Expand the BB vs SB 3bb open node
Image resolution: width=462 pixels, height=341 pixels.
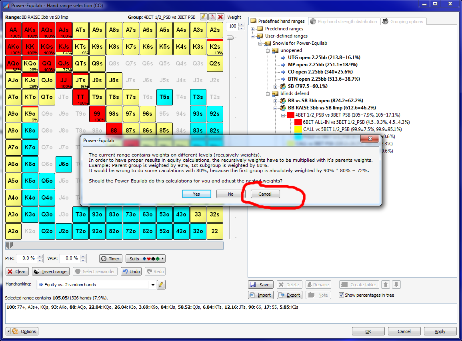tap(276, 101)
